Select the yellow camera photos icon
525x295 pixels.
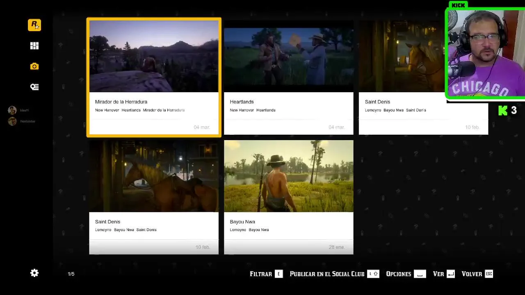tap(34, 66)
